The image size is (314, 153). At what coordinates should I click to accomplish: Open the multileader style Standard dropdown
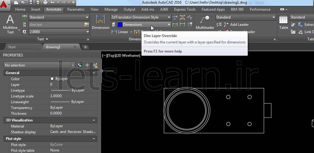click(246, 17)
